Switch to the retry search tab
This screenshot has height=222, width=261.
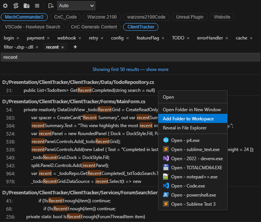tap(94, 38)
